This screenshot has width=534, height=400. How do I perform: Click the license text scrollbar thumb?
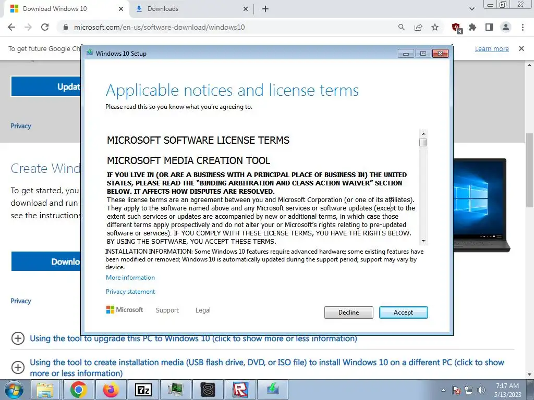423,142
